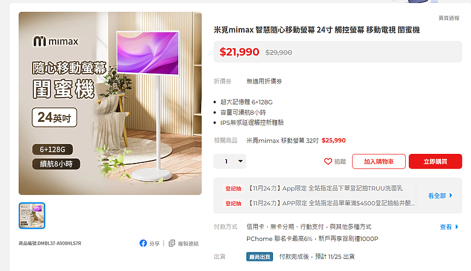View payment methods via 查看 link
This screenshot has width=471, height=271.
click(x=446, y=227)
